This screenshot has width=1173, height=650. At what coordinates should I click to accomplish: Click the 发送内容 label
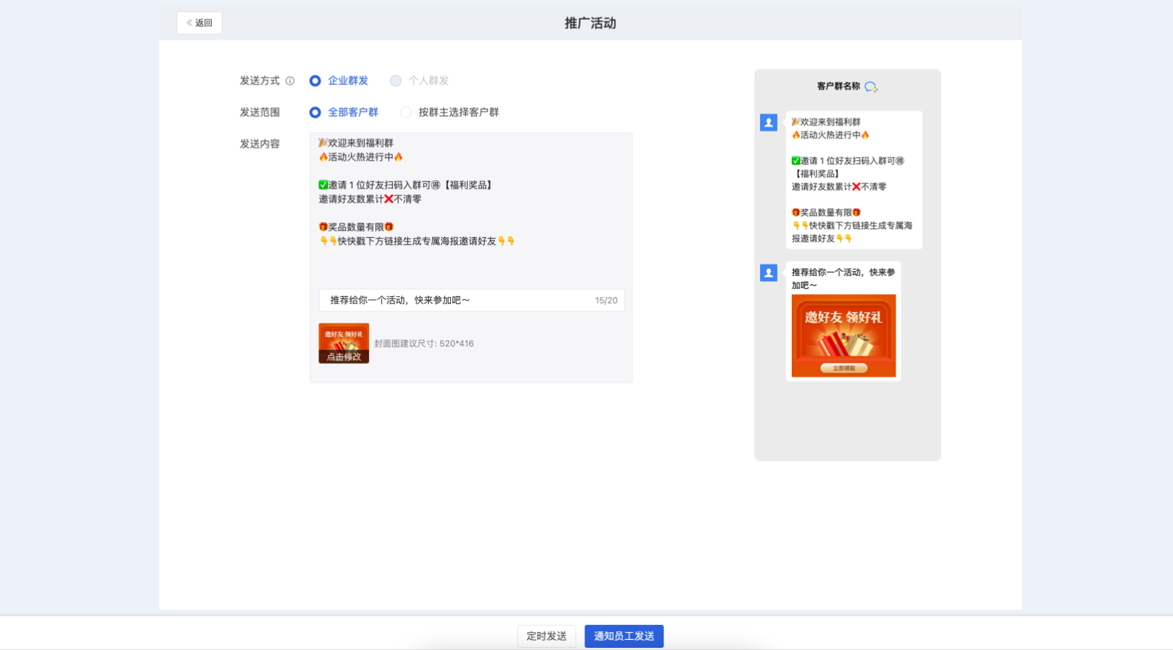pyautogui.click(x=259, y=144)
